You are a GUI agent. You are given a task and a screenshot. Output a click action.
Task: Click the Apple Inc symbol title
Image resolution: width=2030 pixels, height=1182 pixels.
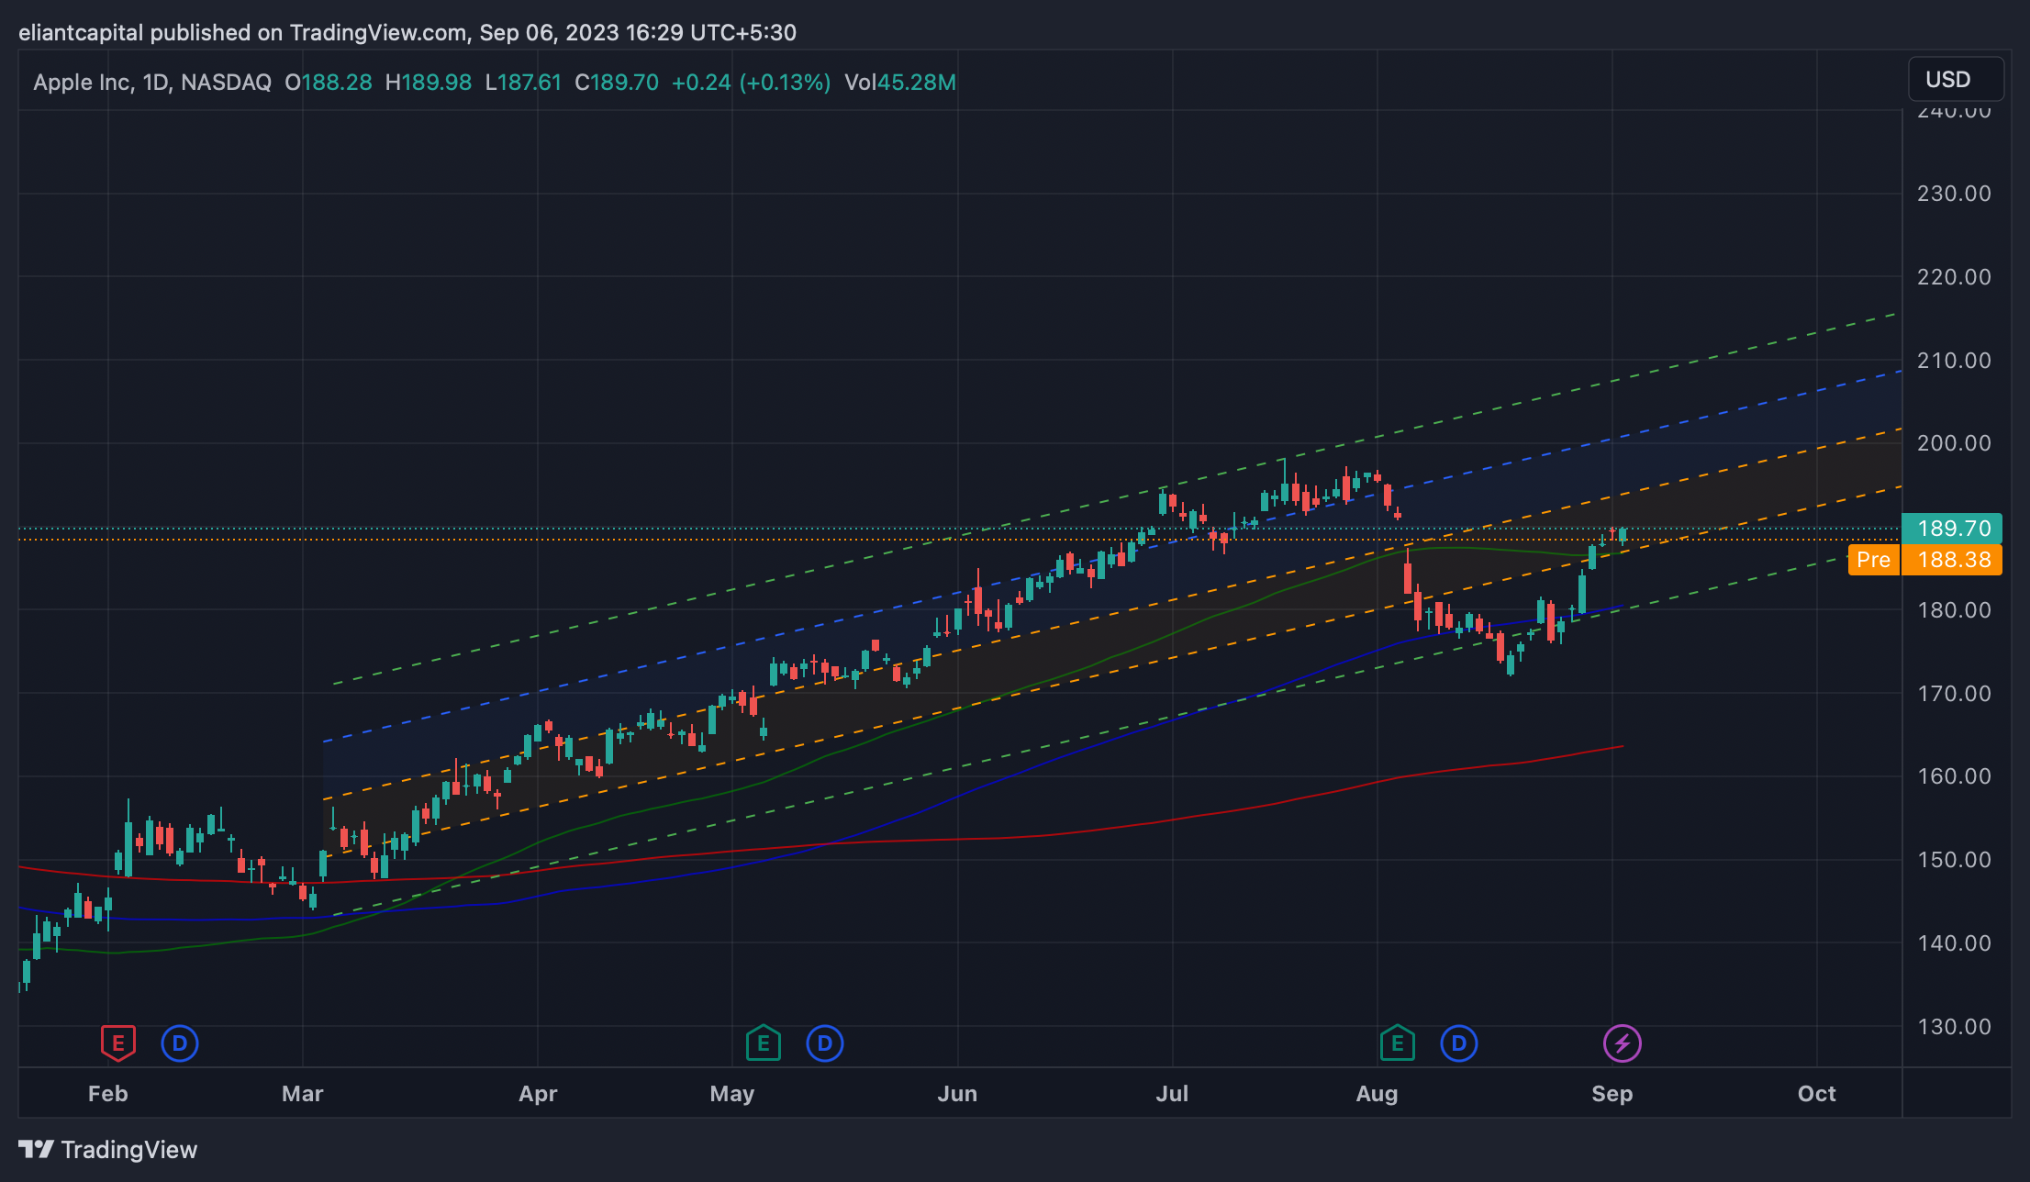82,83
